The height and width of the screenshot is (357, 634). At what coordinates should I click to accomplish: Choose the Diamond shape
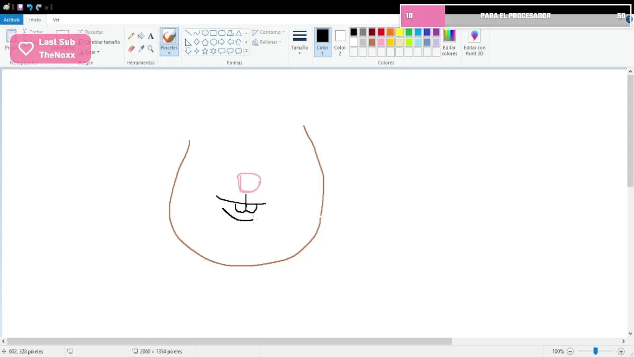coord(197,42)
